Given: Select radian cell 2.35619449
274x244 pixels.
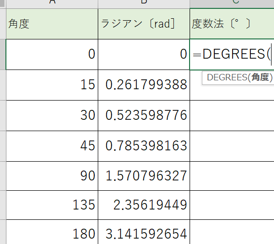Looking at the screenshot, I should coord(144,205).
